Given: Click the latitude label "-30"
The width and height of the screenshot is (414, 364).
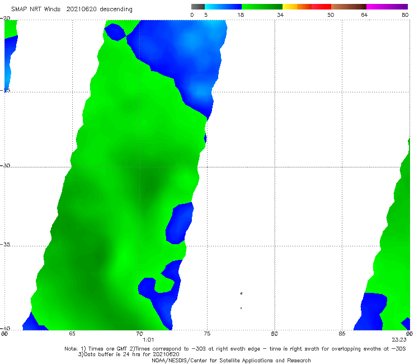Looking at the screenshot, I should [5, 165].
